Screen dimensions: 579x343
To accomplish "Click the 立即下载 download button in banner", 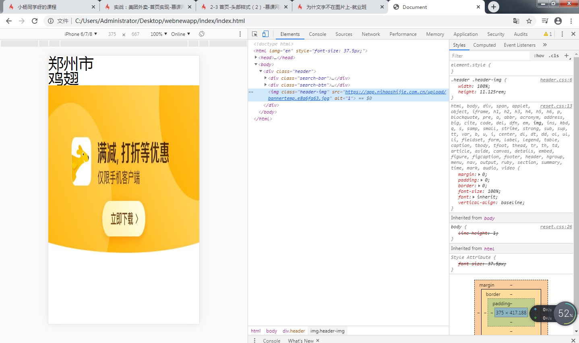I will [x=124, y=219].
